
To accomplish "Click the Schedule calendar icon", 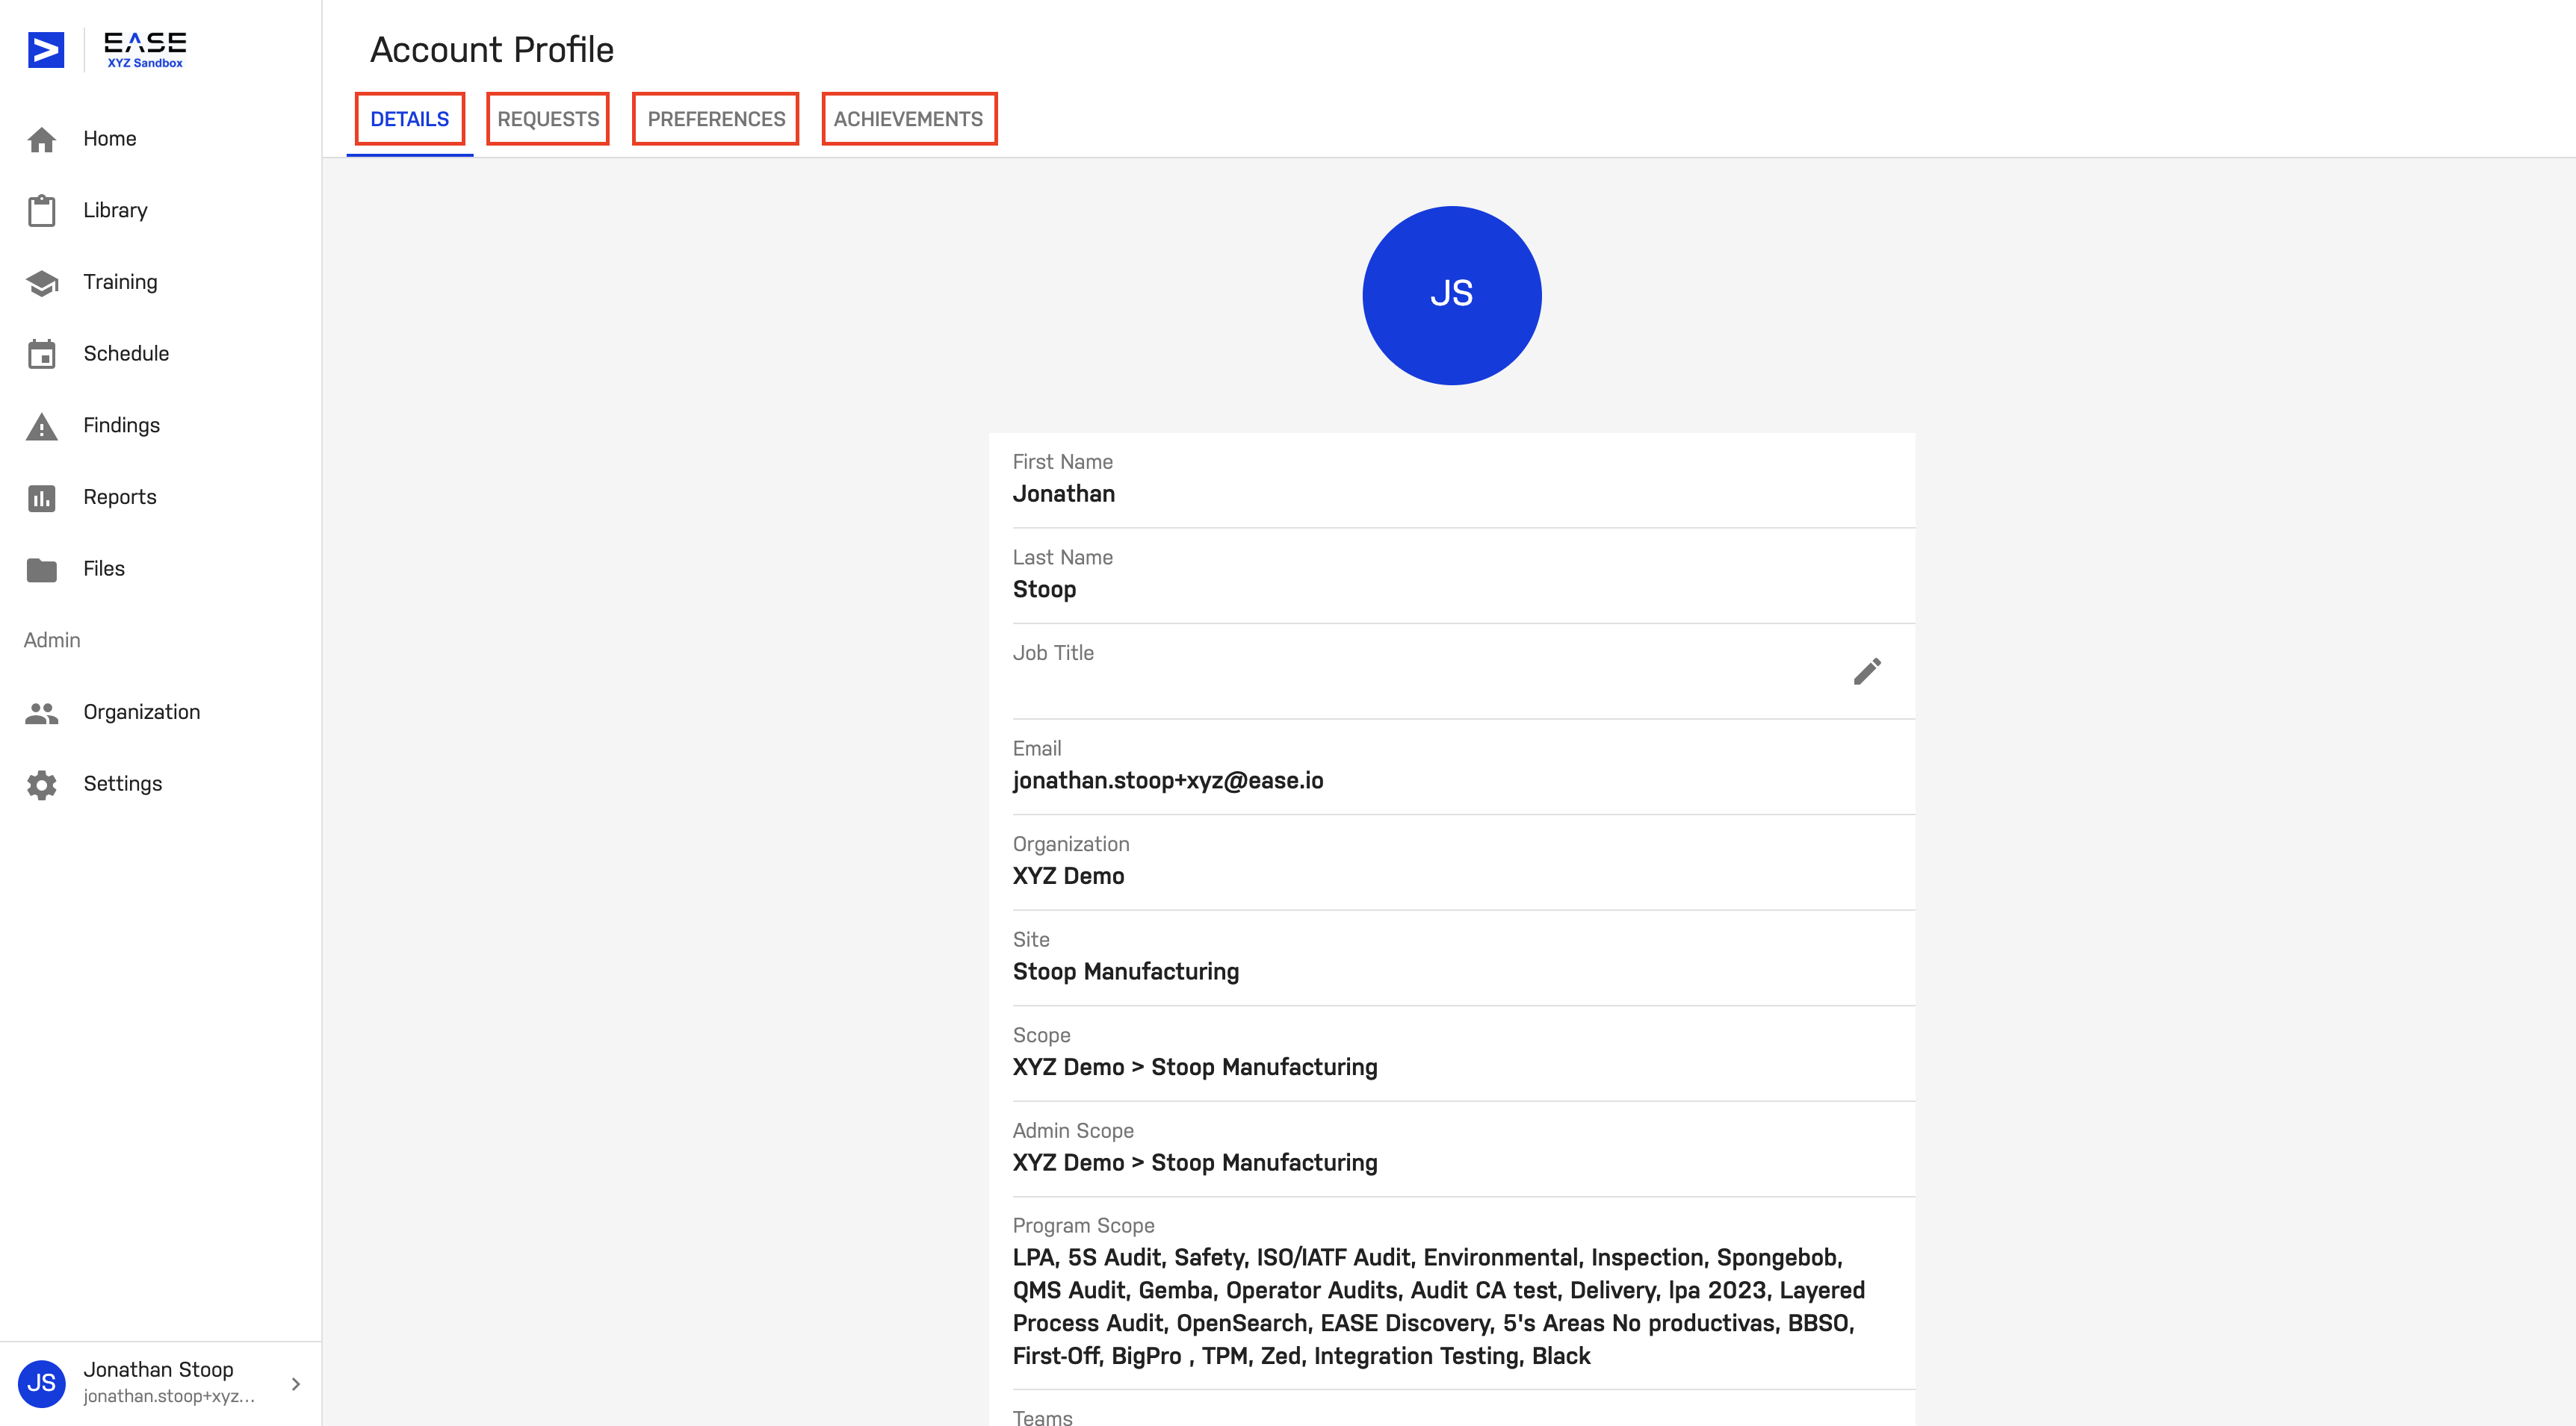I will point(42,354).
